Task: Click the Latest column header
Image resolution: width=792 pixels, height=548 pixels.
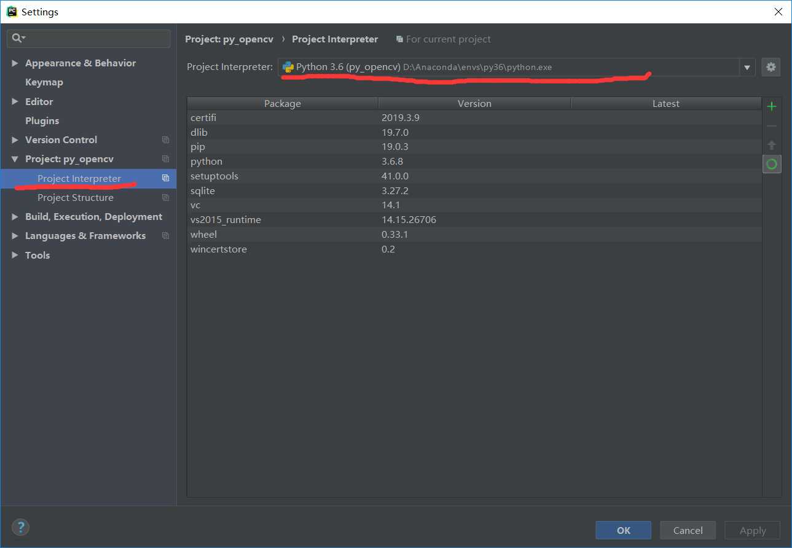Action: [x=666, y=104]
